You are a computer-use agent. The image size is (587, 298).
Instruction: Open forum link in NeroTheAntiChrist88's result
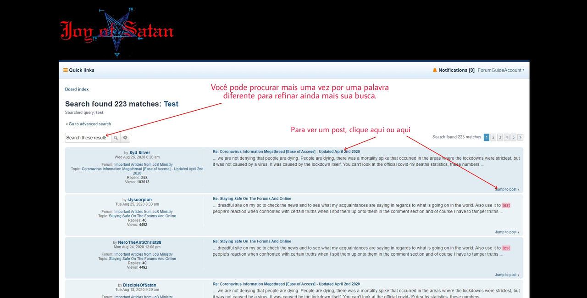144,254
